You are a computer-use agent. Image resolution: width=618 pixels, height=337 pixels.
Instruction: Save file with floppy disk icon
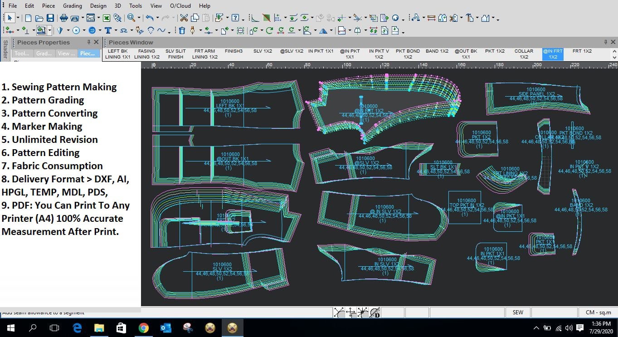point(50,18)
